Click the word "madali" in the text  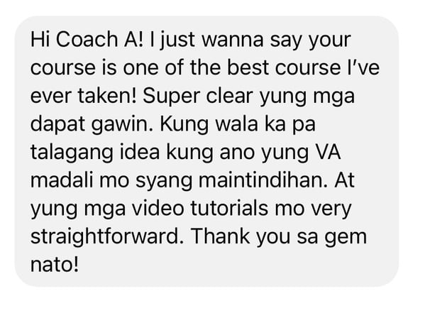pos(62,180)
